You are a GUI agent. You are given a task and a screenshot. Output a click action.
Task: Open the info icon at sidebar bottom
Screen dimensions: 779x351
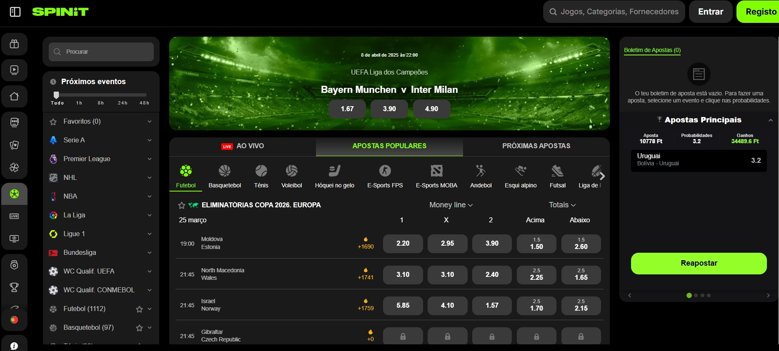pos(14,346)
